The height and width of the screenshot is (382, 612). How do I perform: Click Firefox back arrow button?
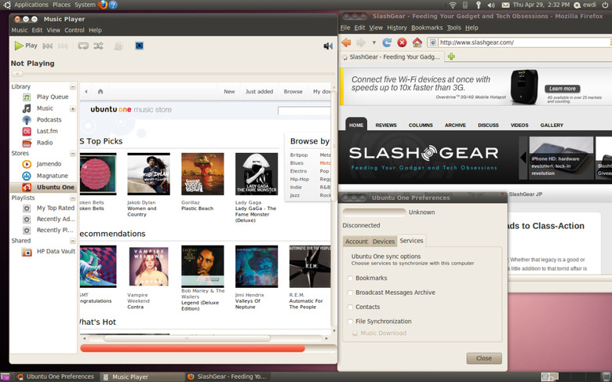click(x=346, y=42)
